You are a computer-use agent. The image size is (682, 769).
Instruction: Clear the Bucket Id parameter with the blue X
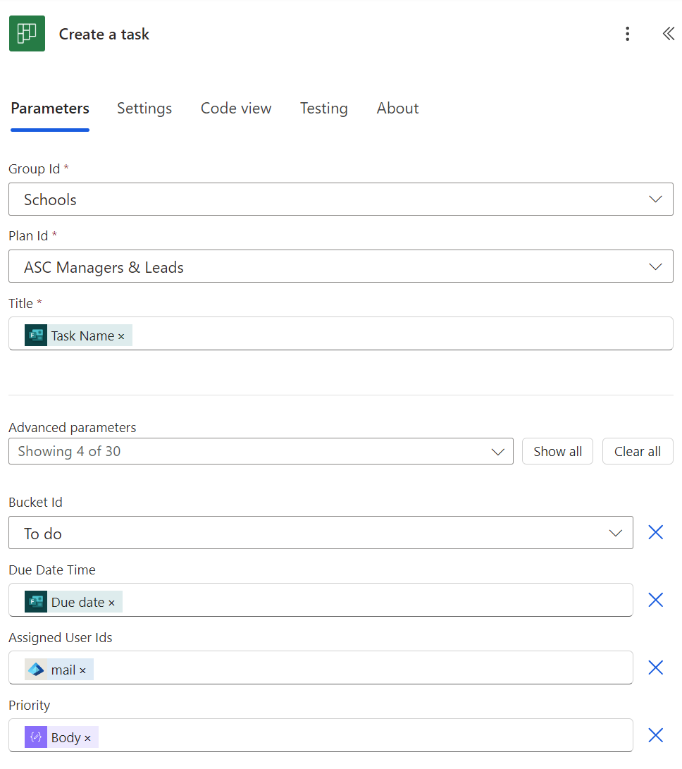[655, 532]
